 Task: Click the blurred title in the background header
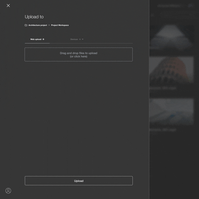[x=169, y=6]
